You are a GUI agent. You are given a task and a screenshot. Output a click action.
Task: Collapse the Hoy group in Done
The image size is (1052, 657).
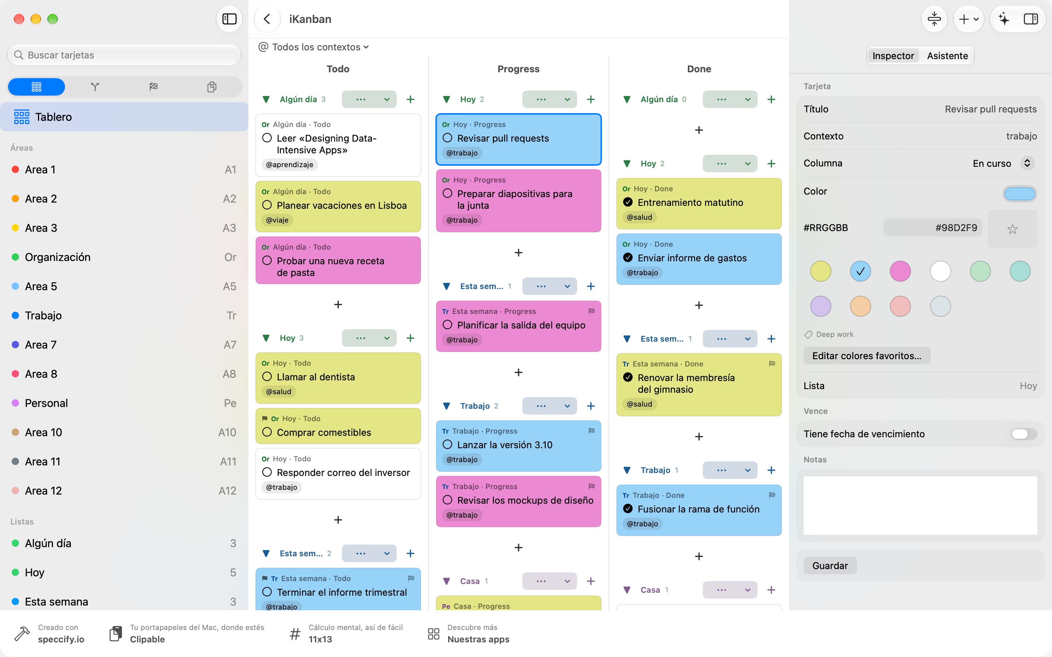pos(627,164)
